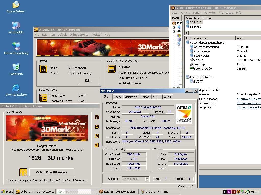The height and width of the screenshot is (195, 261).
Task: Click the 3DMark Project benchmark icon
Action: (x=43, y=69)
